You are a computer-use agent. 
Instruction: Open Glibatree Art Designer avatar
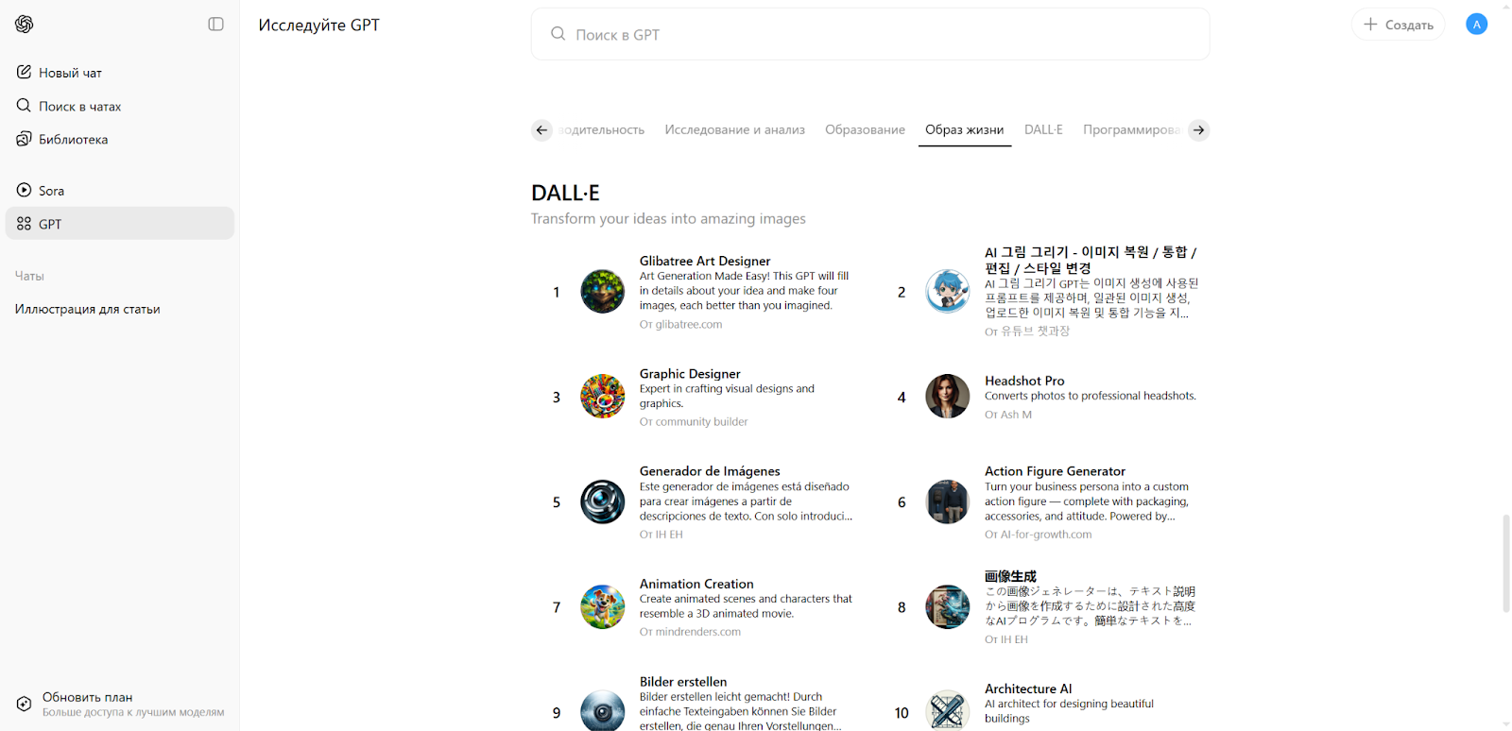[x=603, y=292]
